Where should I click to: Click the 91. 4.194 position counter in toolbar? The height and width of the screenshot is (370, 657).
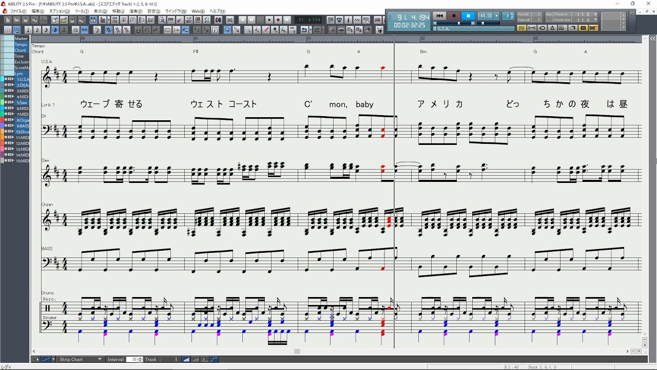click(x=310, y=20)
